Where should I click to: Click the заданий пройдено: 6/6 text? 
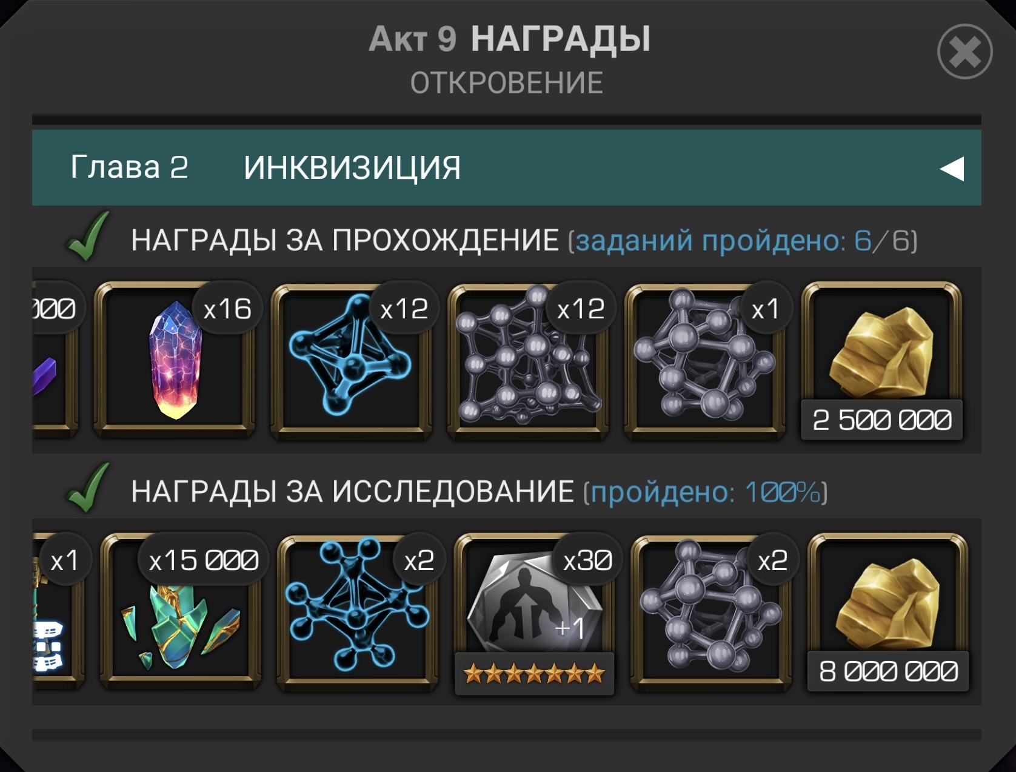click(743, 241)
